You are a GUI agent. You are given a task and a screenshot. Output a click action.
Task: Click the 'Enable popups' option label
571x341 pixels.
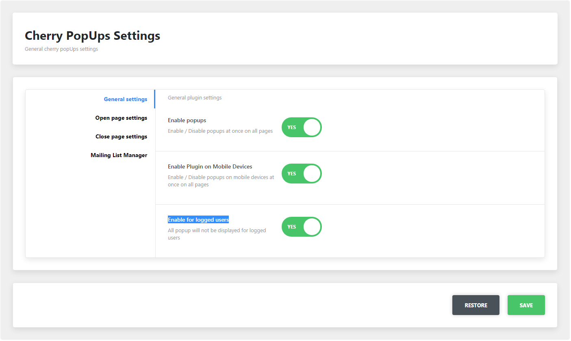(x=187, y=121)
